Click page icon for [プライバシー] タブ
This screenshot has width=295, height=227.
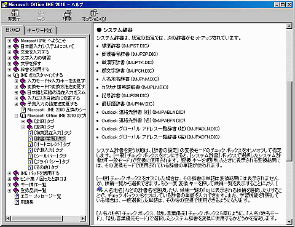click(x=31, y=162)
